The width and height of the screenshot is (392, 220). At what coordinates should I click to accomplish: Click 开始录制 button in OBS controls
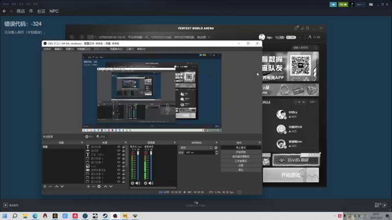click(x=241, y=152)
